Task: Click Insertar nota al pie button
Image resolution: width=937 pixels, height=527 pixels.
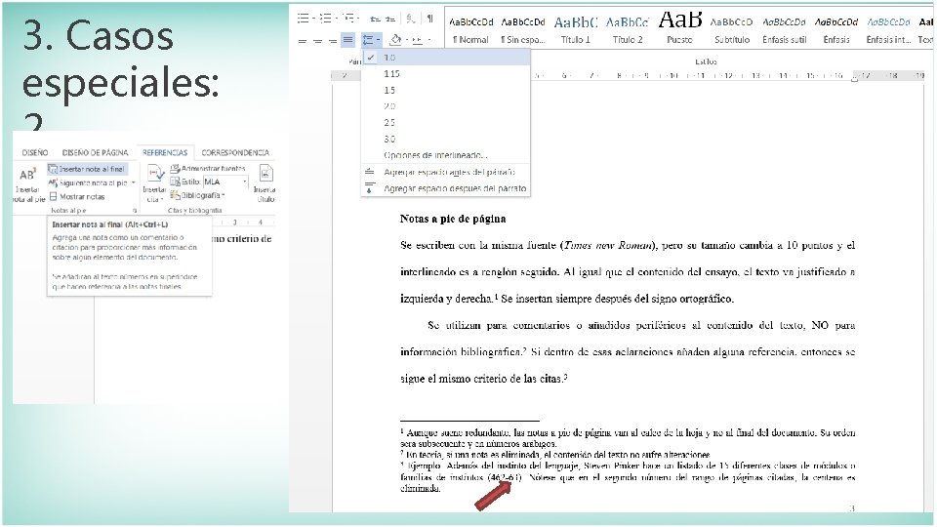Action: click(28, 185)
